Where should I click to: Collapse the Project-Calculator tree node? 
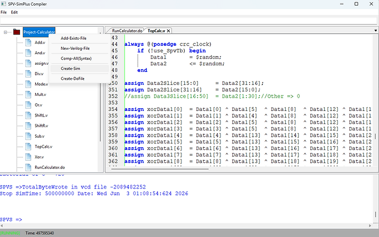6,32
